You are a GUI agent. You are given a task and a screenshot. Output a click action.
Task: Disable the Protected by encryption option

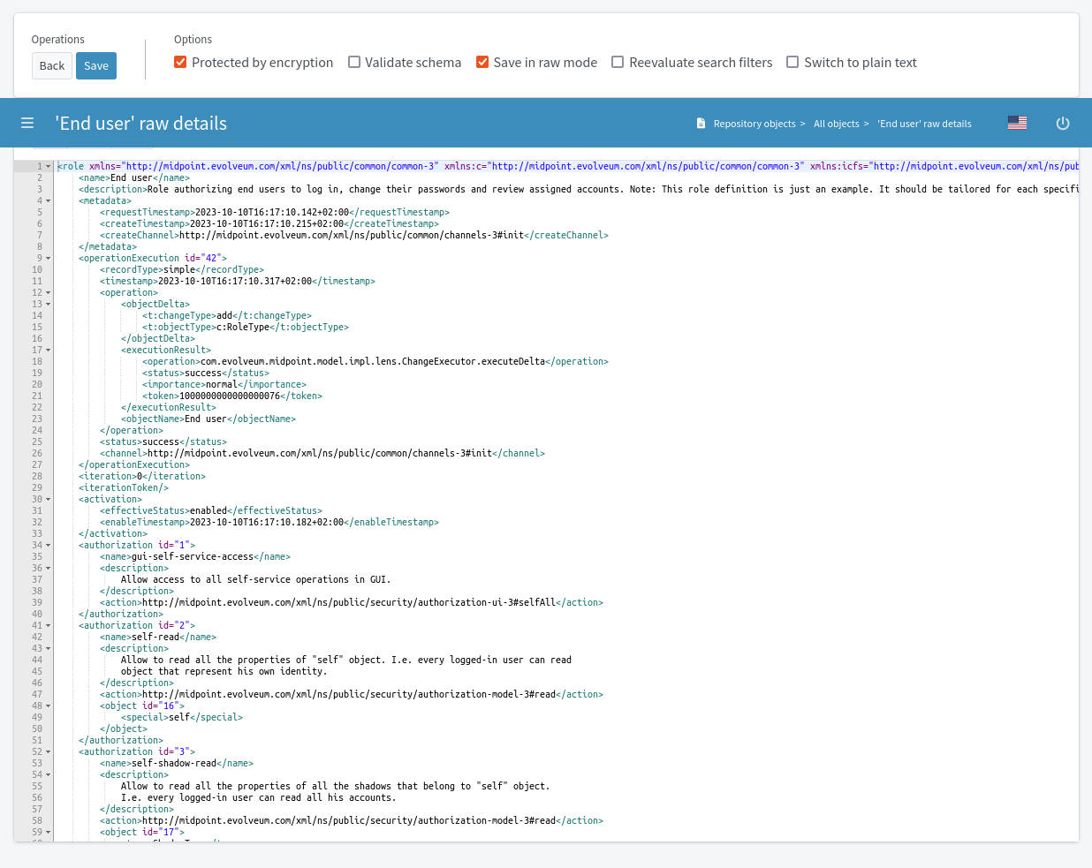point(180,62)
